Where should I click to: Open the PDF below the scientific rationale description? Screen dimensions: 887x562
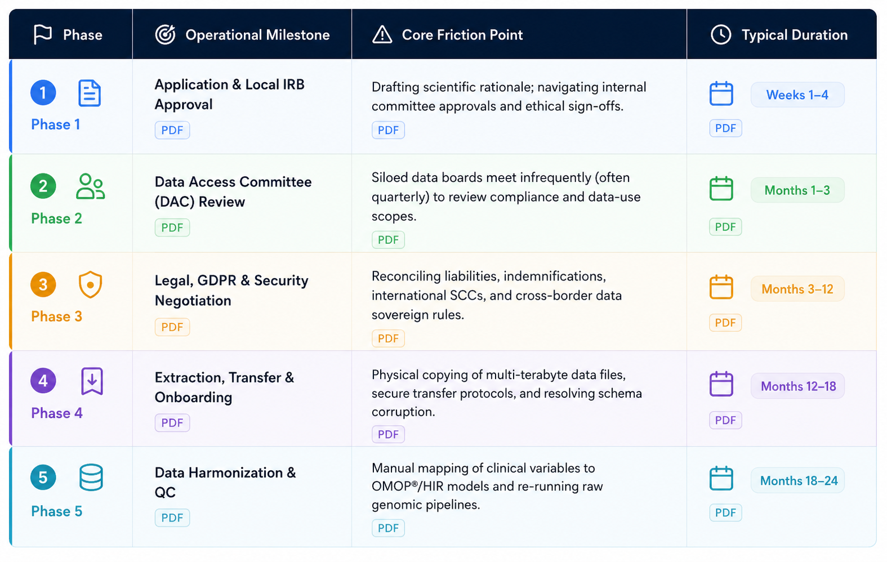(x=388, y=130)
